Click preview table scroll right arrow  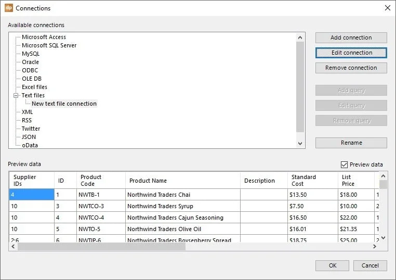[375, 246]
